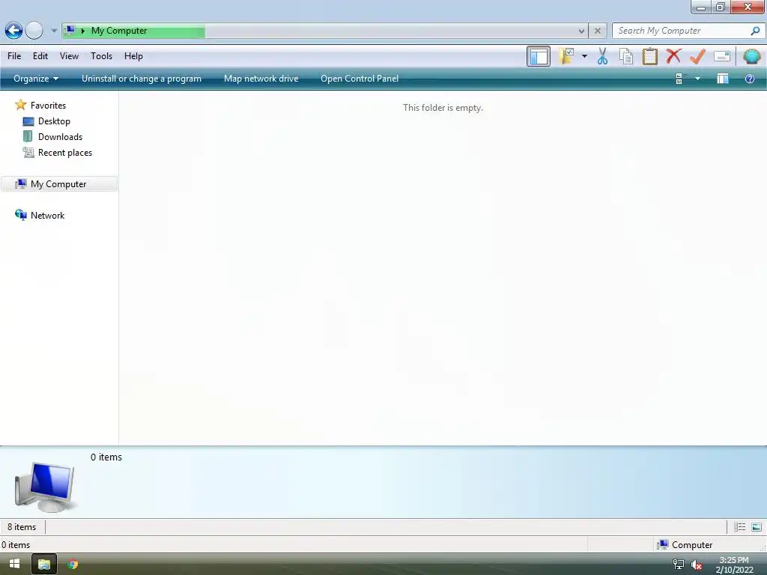Select Favorites in navigation pane
The image size is (767, 575).
tap(48, 105)
